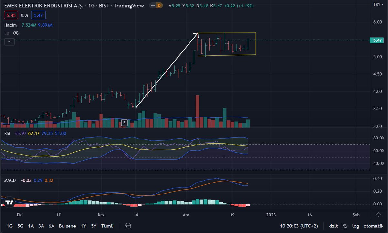This screenshot has height=233, width=388.
Task: Click the BB indicator label
Action: 7,33
